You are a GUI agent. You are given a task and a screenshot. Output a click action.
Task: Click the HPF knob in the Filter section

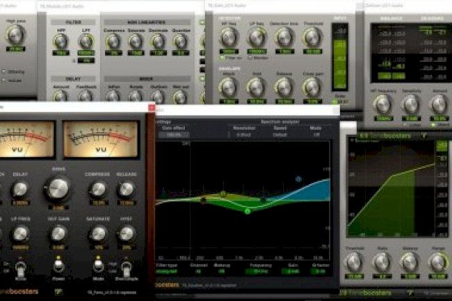tap(60, 42)
